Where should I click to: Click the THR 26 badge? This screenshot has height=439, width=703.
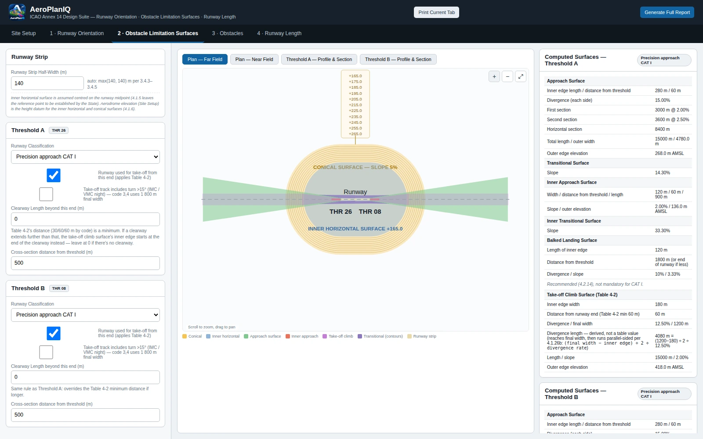pos(59,130)
